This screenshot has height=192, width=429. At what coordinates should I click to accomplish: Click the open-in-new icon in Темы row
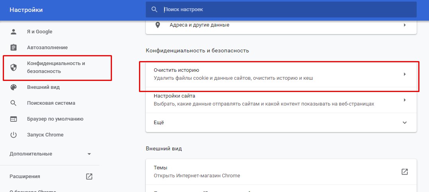pyautogui.click(x=404, y=172)
